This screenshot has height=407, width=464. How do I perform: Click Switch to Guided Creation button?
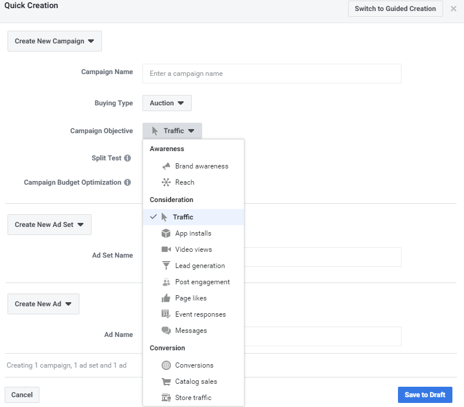pos(395,9)
